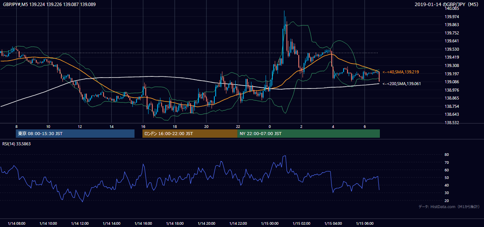The width and height of the screenshot is (484, 227).
Task: Click the 138.643 price axis label
Action: (x=452, y=115)
